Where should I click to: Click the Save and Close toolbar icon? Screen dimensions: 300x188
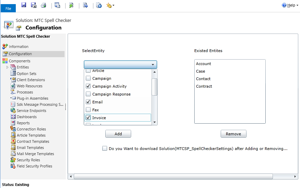click(x=34, y=5)
